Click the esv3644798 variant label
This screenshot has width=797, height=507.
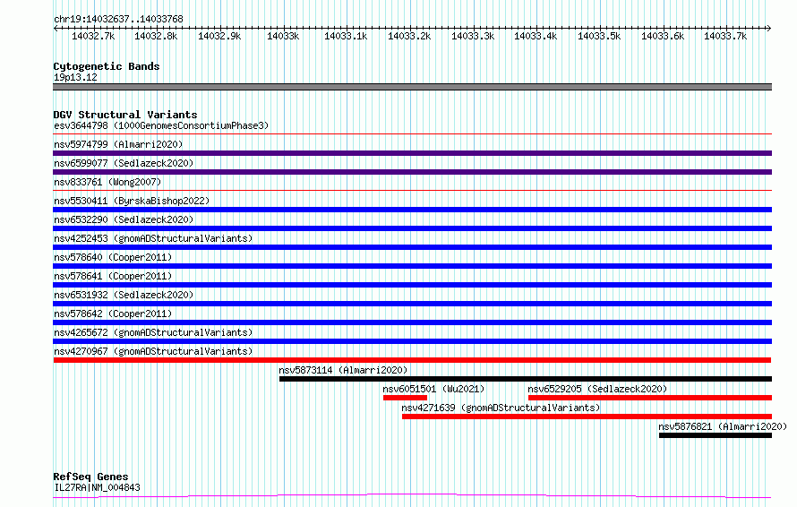pos(160,125)
